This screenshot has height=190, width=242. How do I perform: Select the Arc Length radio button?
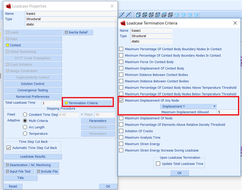click(25, 127)
